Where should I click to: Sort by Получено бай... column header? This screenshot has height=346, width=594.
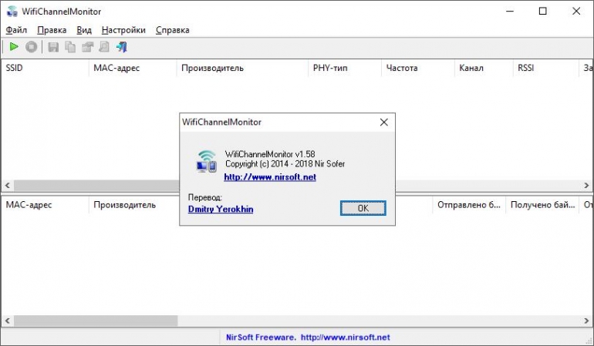tap(542, 205)
